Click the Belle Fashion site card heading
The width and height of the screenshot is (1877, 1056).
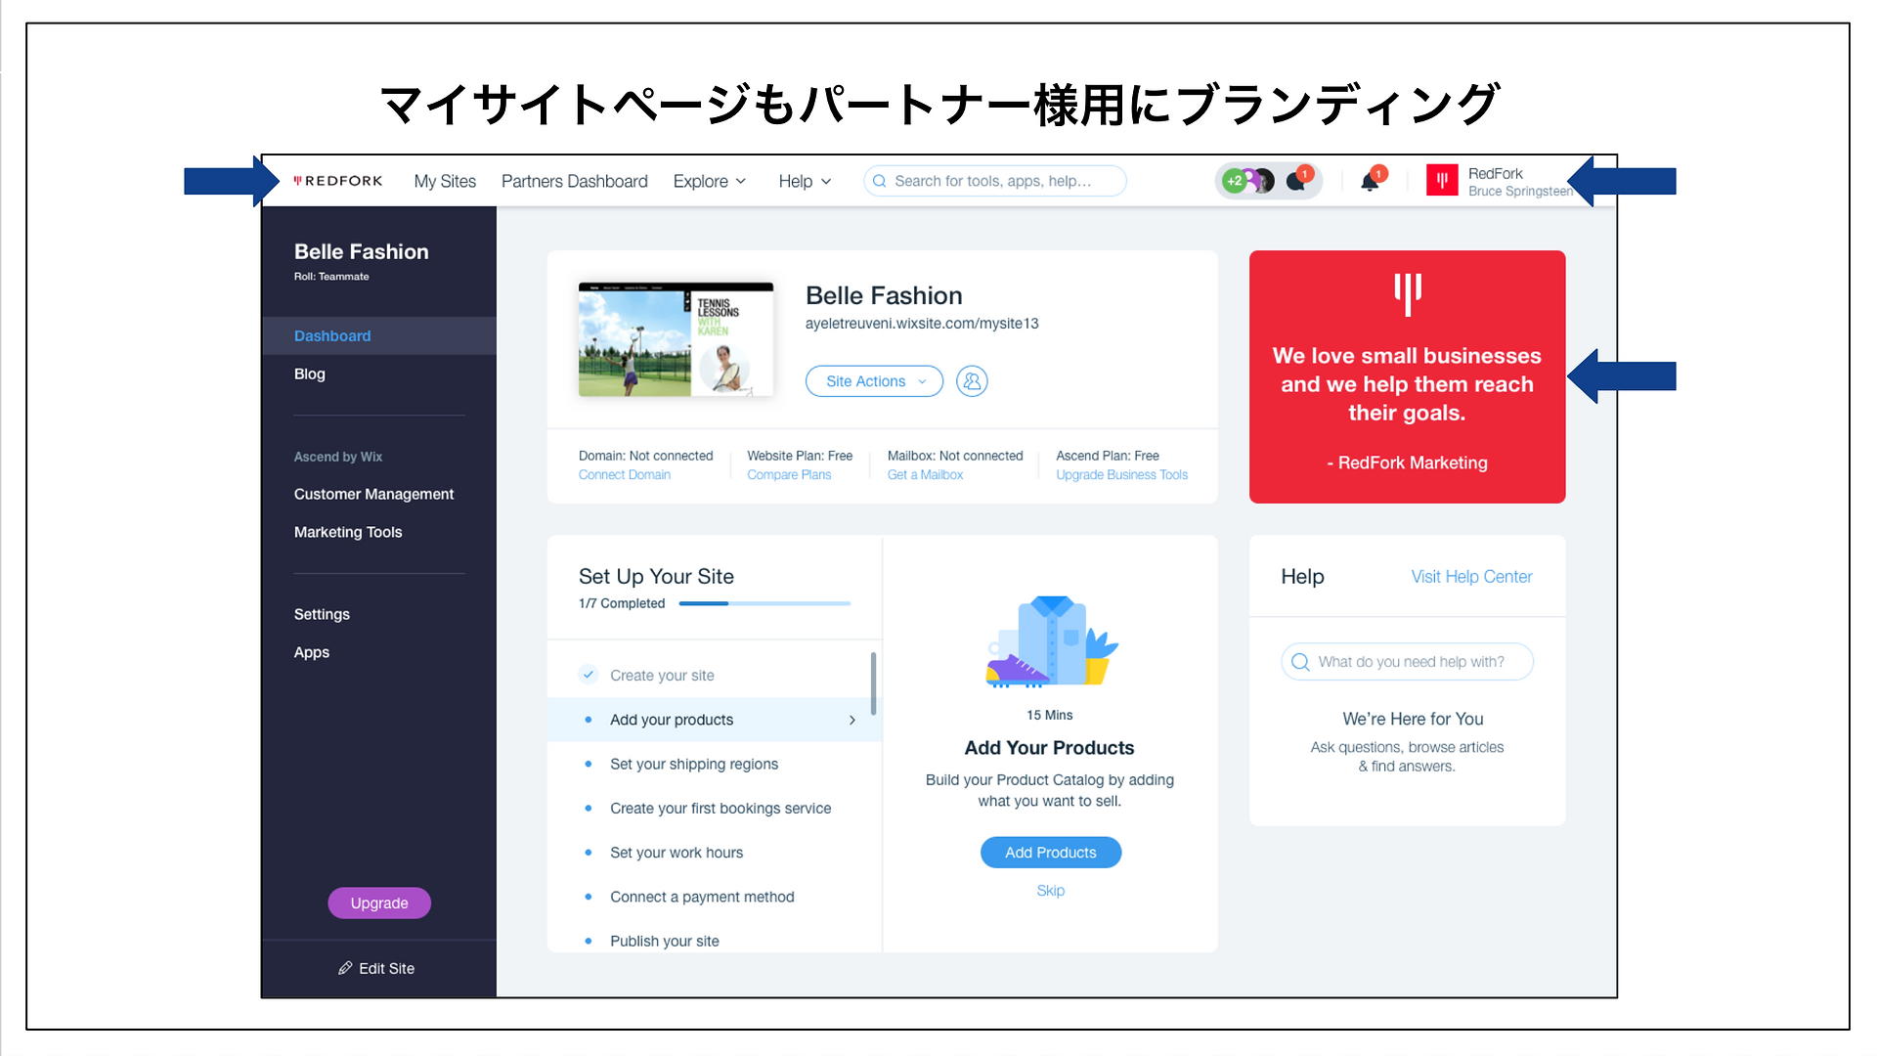(884, 295)
